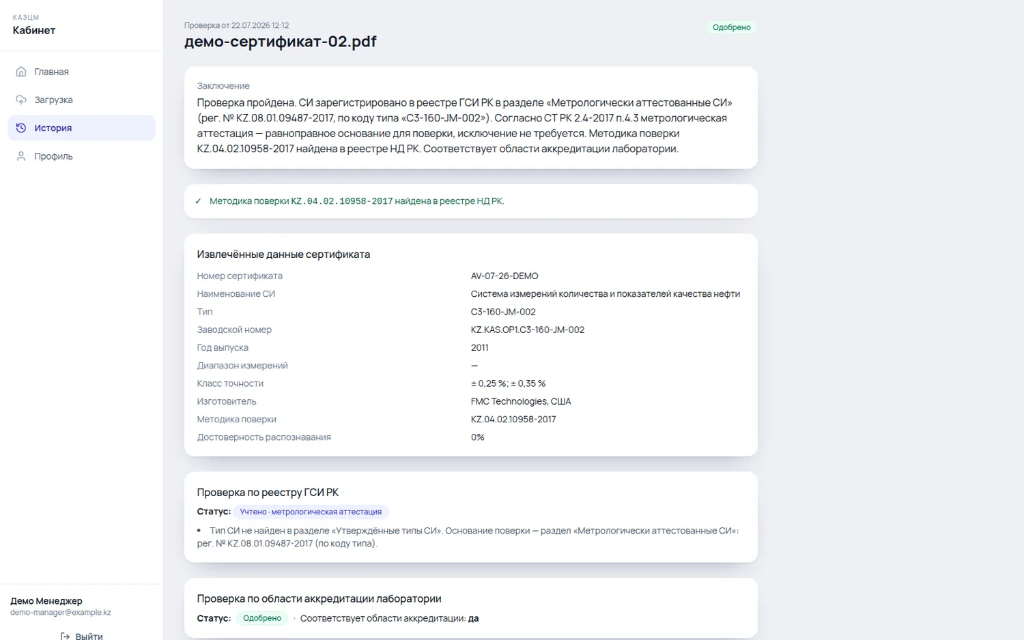
Task: Click the heading Проверка по реестру ГСИ РК
Action: click(x=268, y=493)
